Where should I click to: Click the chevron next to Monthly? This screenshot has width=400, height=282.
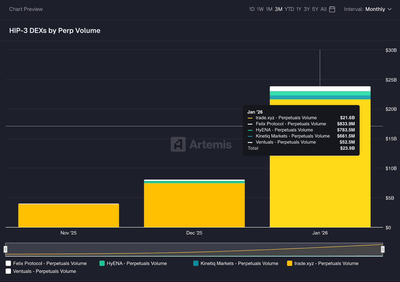tap(389, 9)
